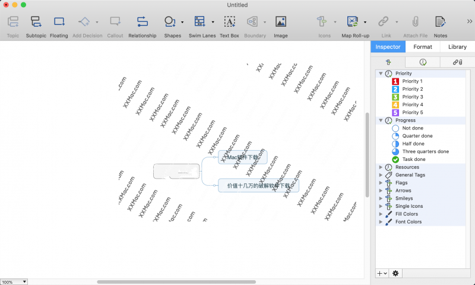Viewport: 475px width, 285px height.
Task: Insert a Text Box
Action: point(229,22)
